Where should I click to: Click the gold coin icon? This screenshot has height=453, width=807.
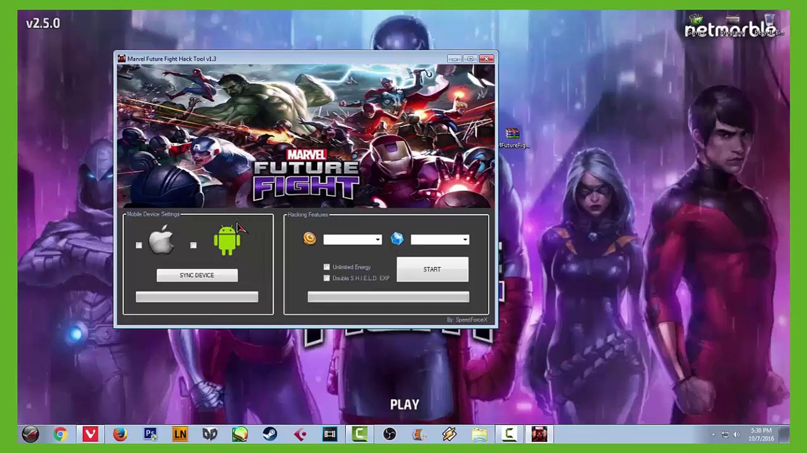pyautogui.click(x=309, y=238)
